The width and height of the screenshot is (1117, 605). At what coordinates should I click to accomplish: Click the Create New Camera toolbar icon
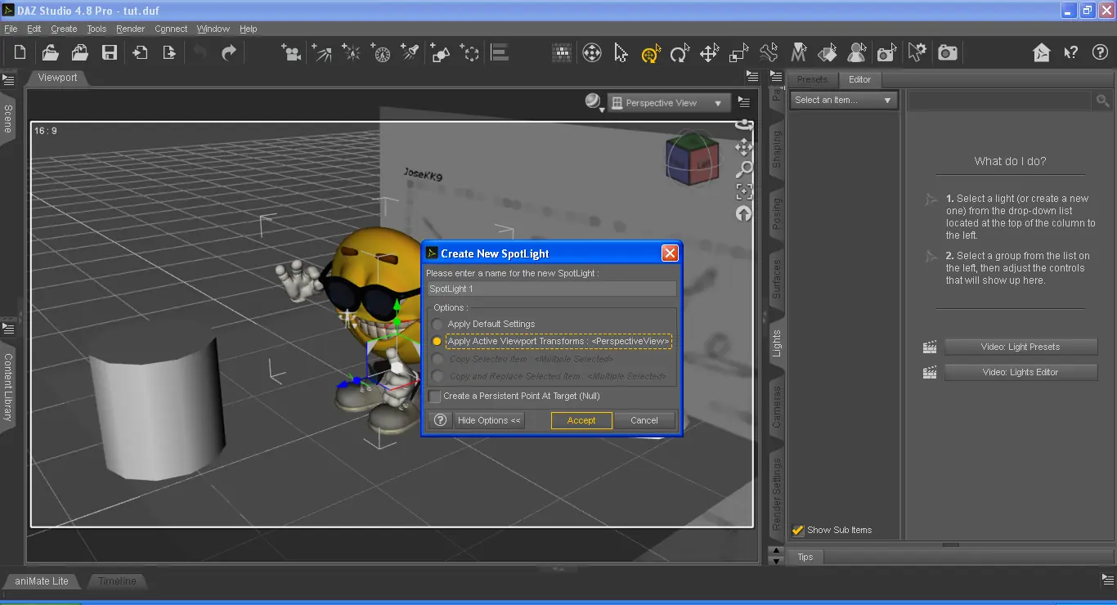tap(290, 53)
